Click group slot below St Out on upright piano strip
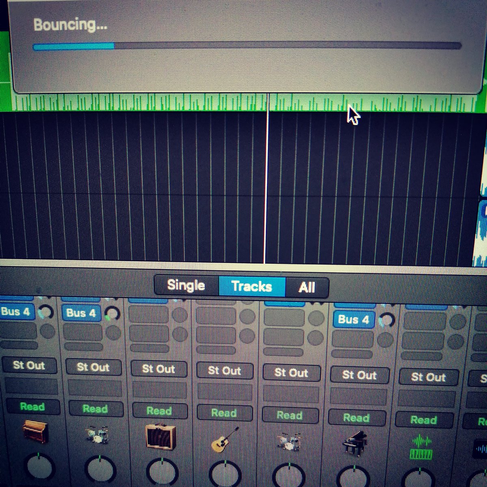This screenshot has width=487, height=487. (31, 387)
